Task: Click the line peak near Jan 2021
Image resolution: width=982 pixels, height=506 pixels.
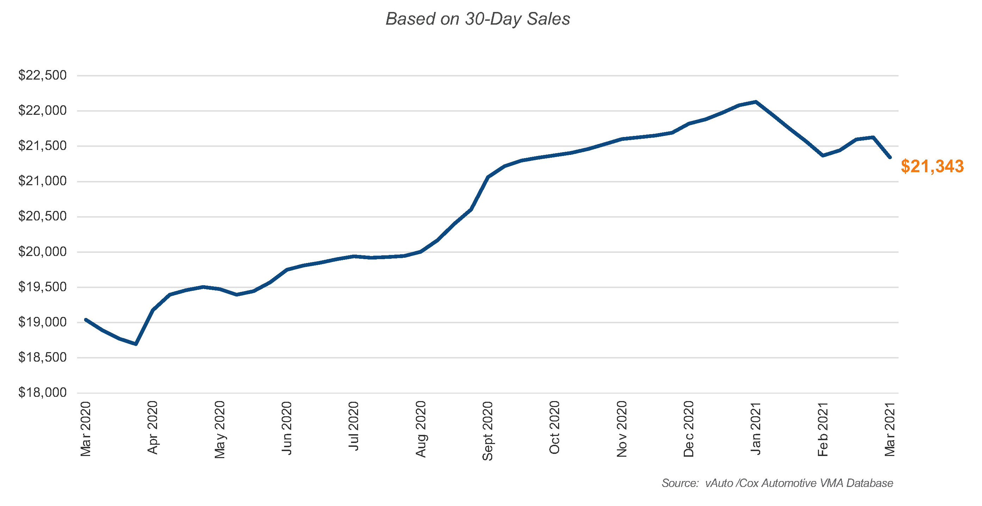Action: (x=756, y=102)
